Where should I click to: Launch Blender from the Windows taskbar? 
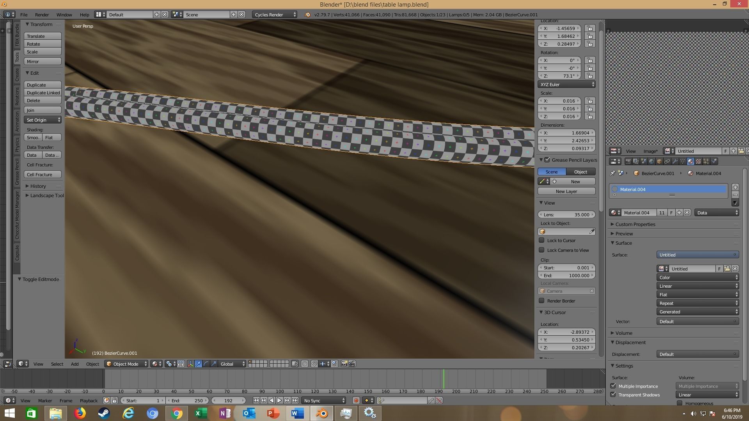click(x=322, y=413)
